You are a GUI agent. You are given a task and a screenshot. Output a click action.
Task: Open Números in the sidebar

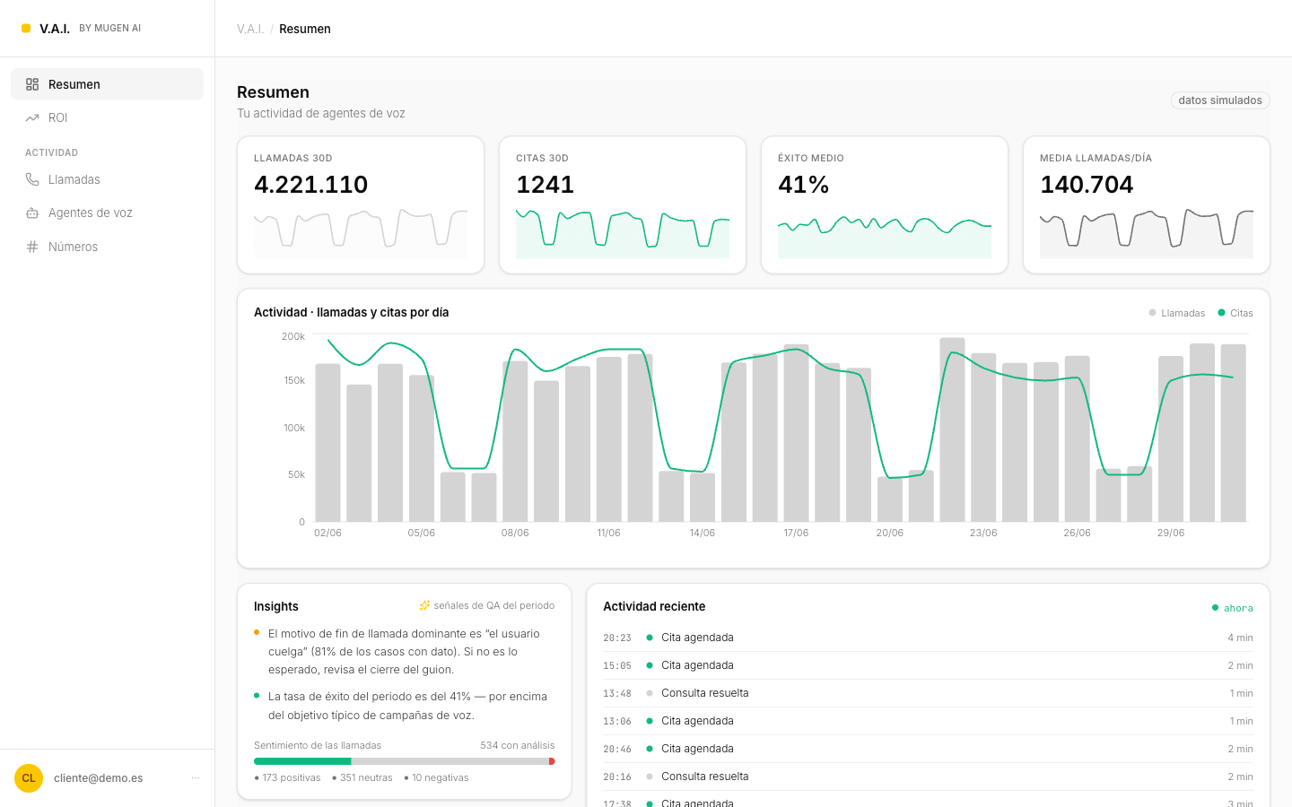pos(107,247)
